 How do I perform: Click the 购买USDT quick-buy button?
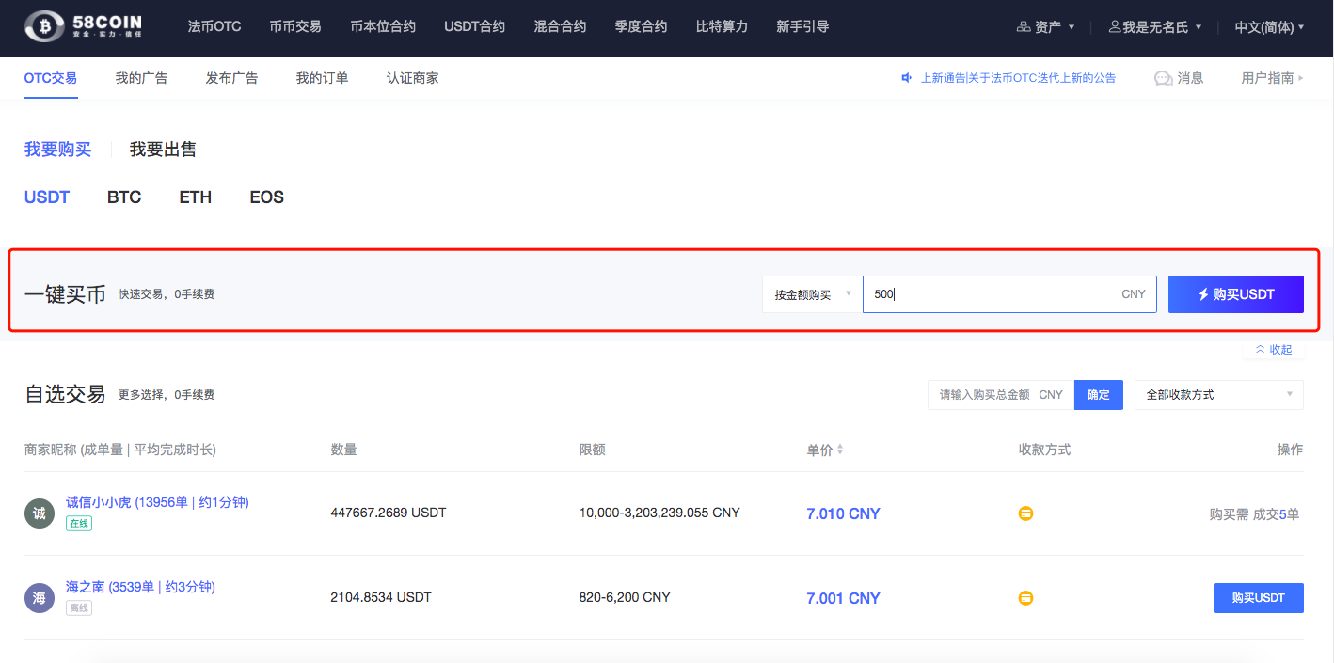point(1235,294)
